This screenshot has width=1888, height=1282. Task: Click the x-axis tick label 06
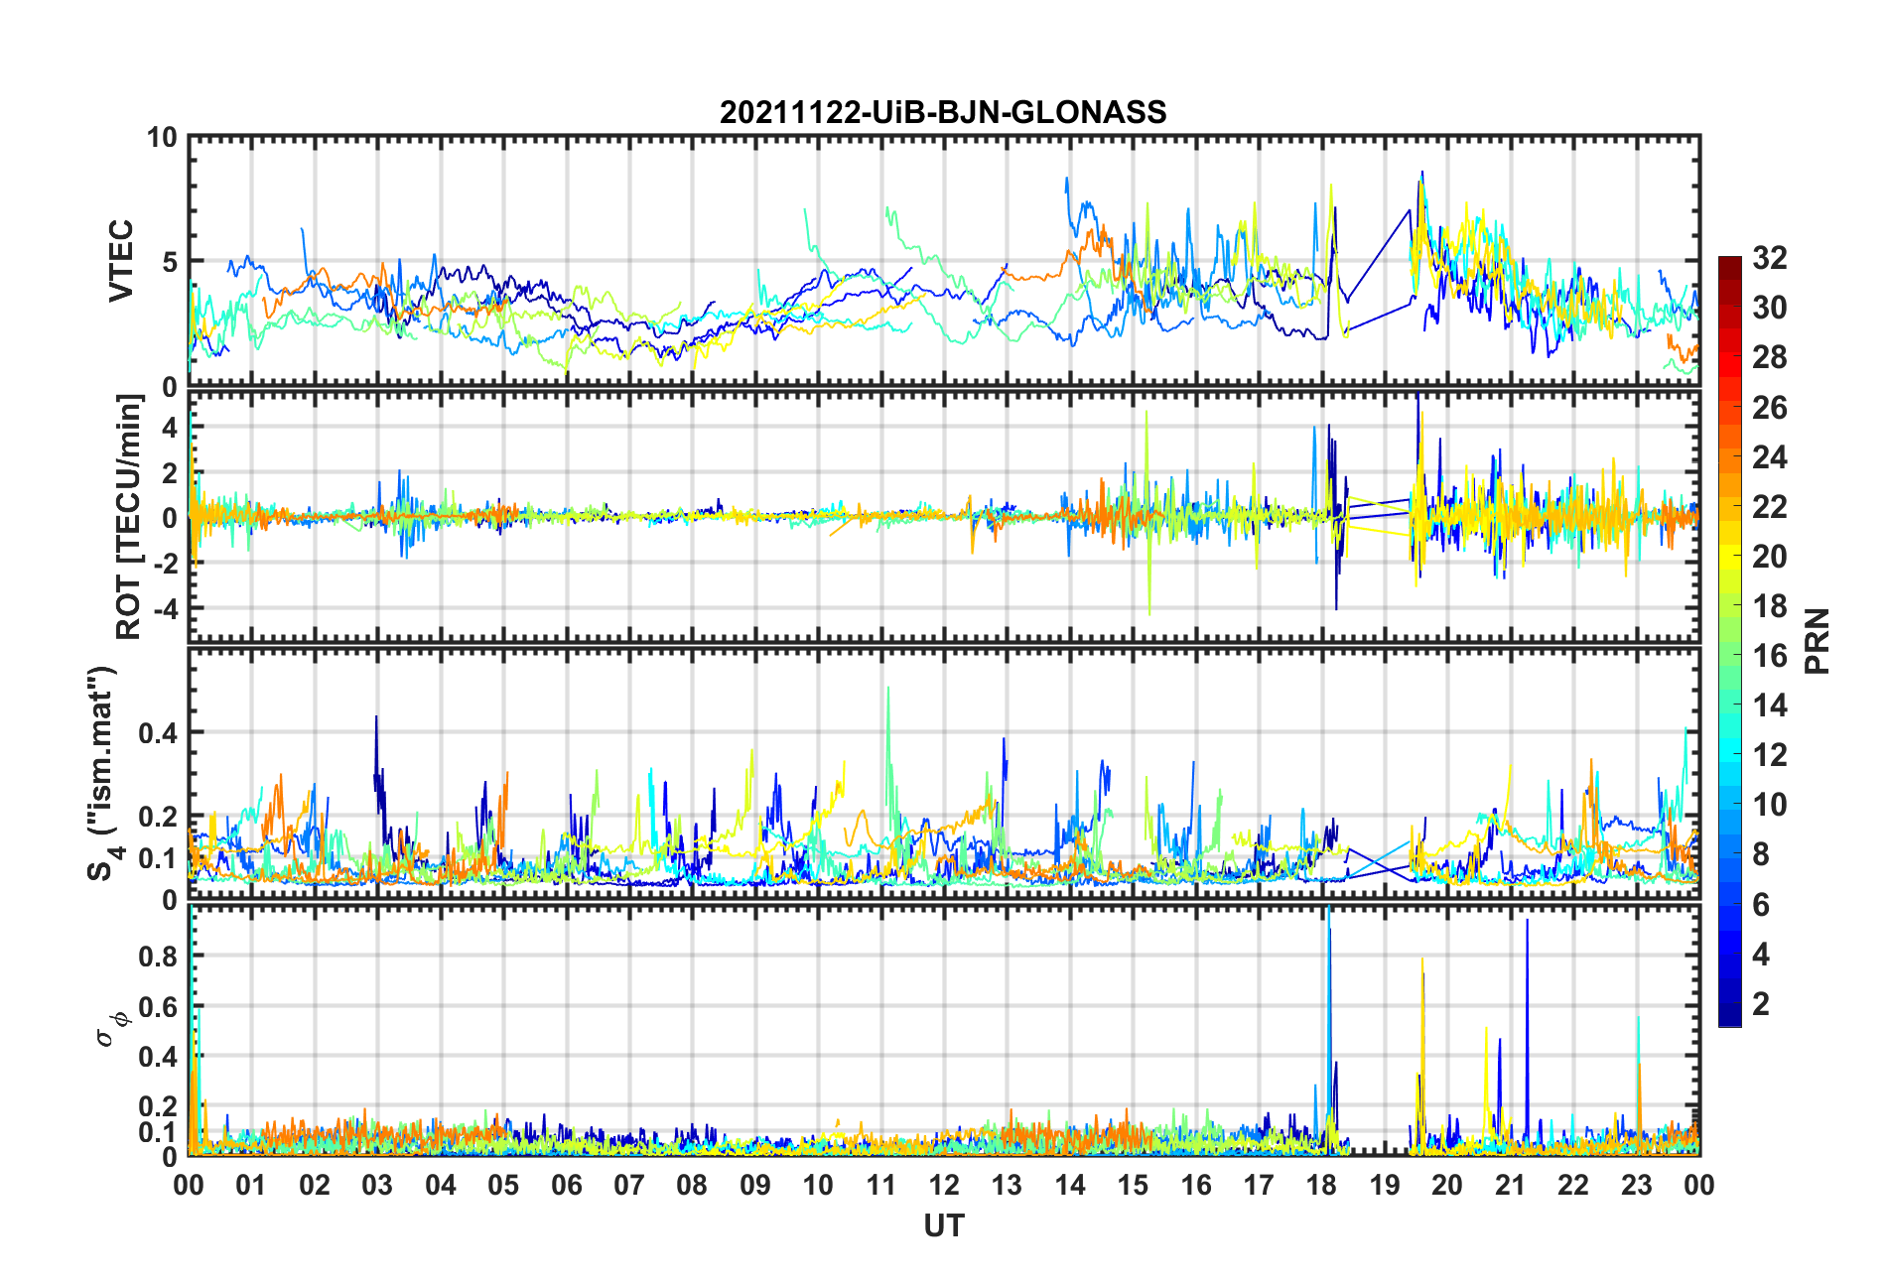(x=567, y=1185)
